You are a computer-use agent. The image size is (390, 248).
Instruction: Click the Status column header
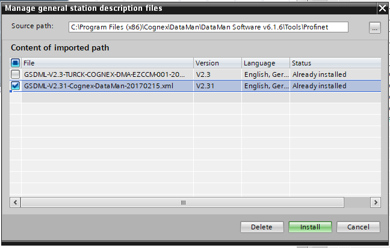pyautogui.click(x=334, y=63)
